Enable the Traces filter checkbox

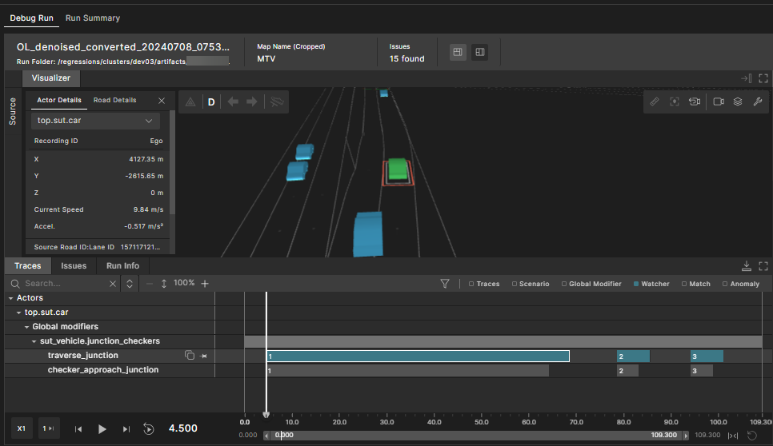click(471, 284)
